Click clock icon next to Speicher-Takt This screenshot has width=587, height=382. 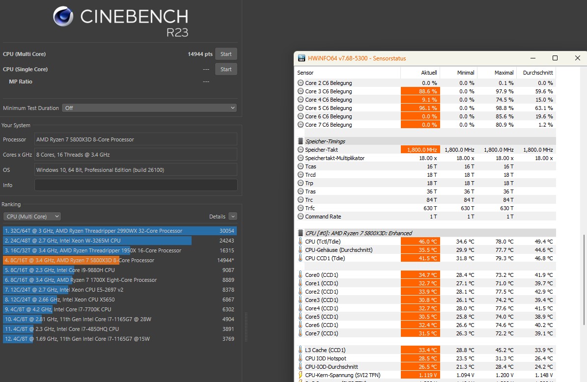(x=300, y=150)
